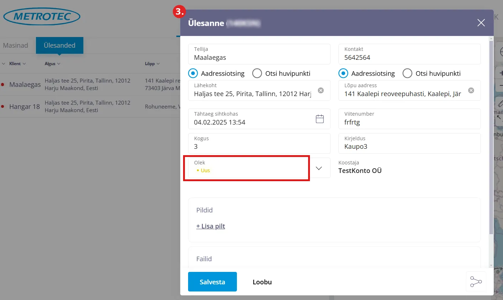Open the calendar picker for Tähtaeg sihtkohas
This screenshot has width=503, height=300.
click(320, 119)
